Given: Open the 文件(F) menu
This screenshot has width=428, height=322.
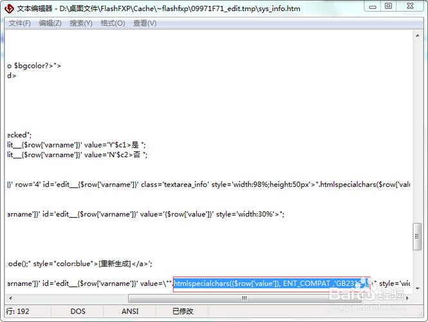Looking at the screenshot, I should click(19, 23).
